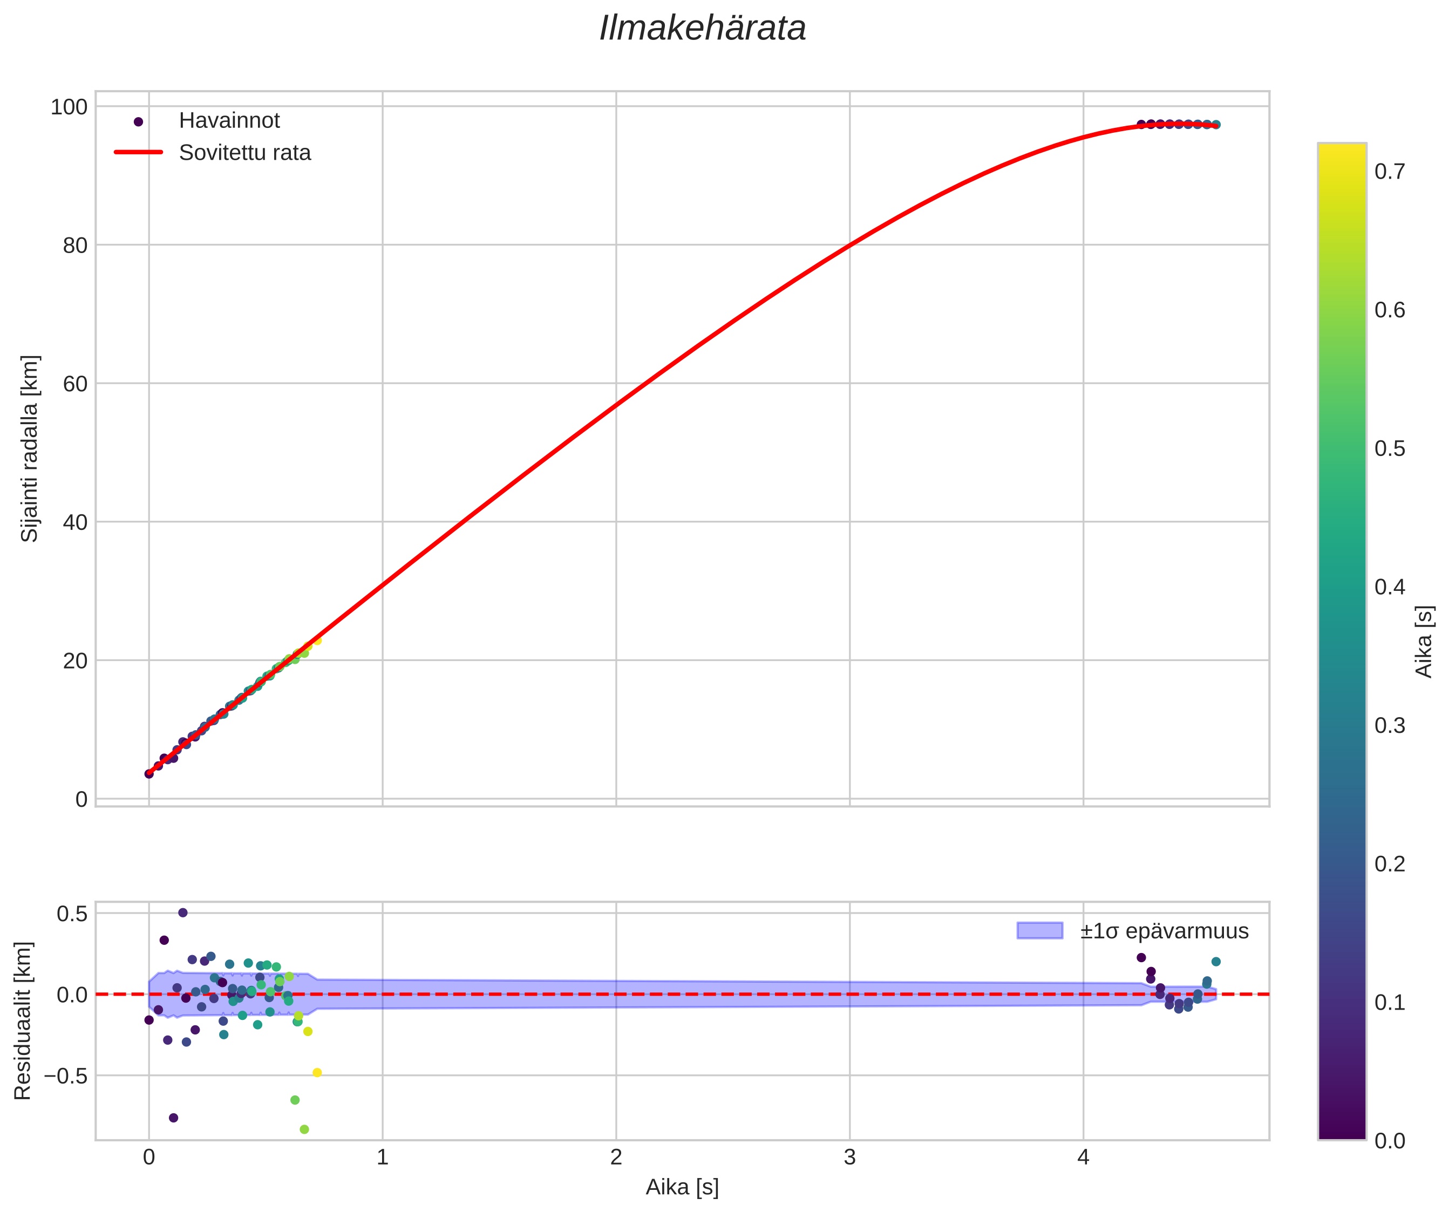
Task: Click the ±1σ epävarmuus legend blue patch
Action: [1039, 930]
